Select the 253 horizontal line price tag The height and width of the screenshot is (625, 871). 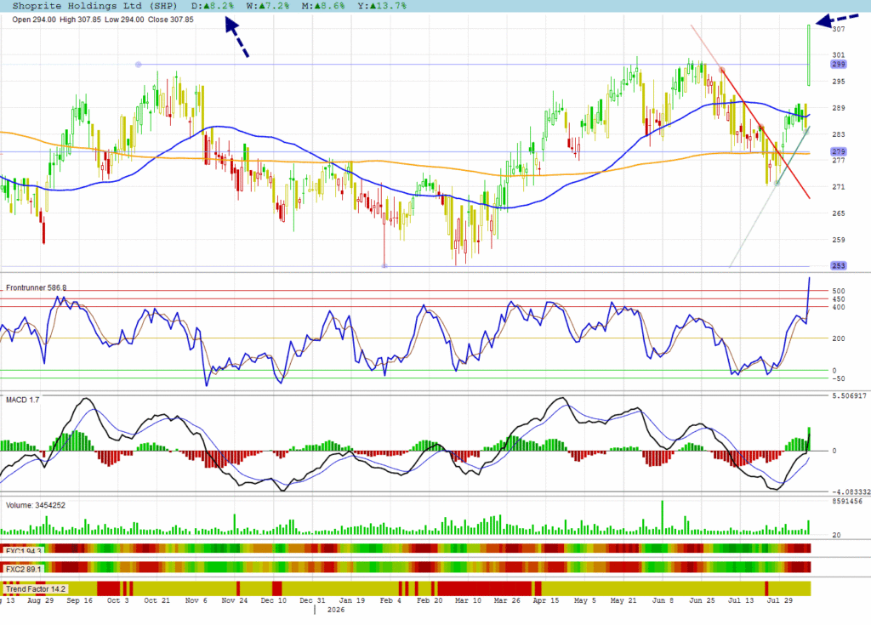(x=838, y=265)
